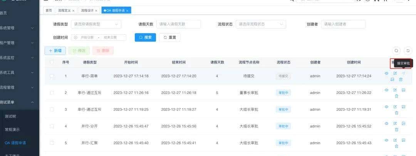Focus the 创建者 input field
Screen dimensions: 416x156
point(343,24)
